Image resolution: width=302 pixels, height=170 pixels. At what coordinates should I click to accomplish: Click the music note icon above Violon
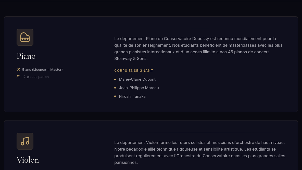(25, 141)
